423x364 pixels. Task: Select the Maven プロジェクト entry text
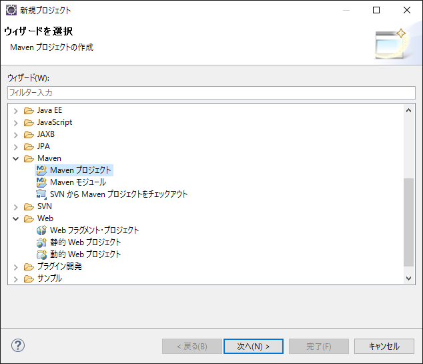tap(80, 170)
